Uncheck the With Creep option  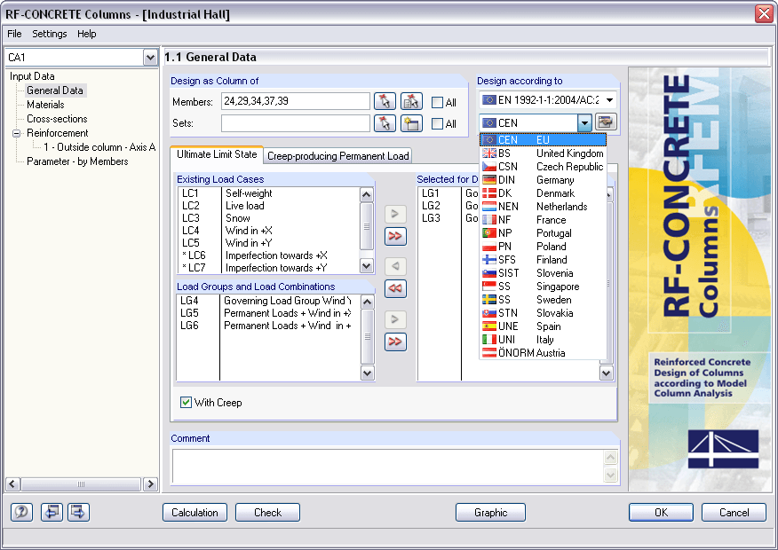coord(187,403)
